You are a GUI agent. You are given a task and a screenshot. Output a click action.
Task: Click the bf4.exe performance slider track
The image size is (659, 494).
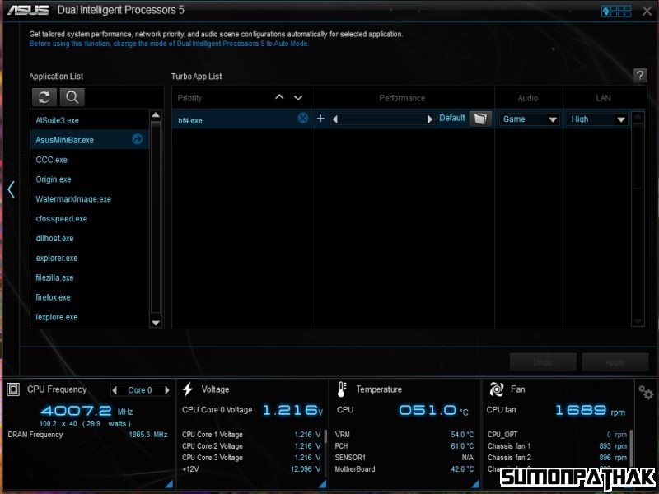coord(382,119)
